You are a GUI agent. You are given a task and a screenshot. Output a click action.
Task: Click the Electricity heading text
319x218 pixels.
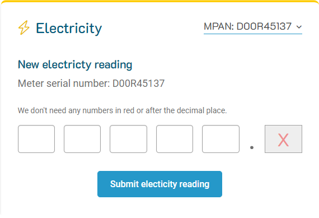coord(69,29)
